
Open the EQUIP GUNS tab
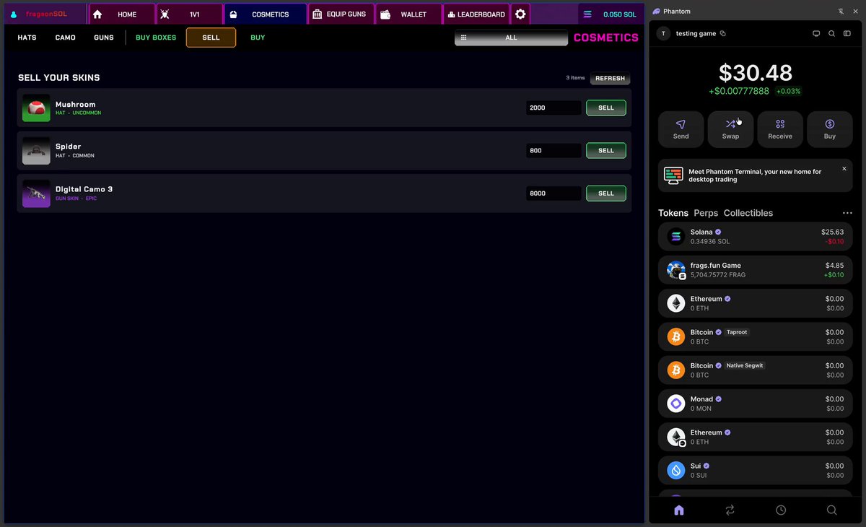[x=341, y=14]
